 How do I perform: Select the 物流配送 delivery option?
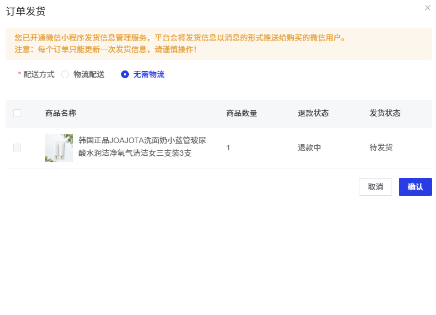(66, 74)
